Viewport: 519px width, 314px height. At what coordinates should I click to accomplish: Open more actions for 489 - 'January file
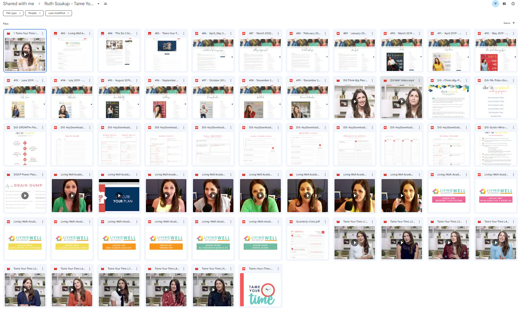click(x=372, y=33)
